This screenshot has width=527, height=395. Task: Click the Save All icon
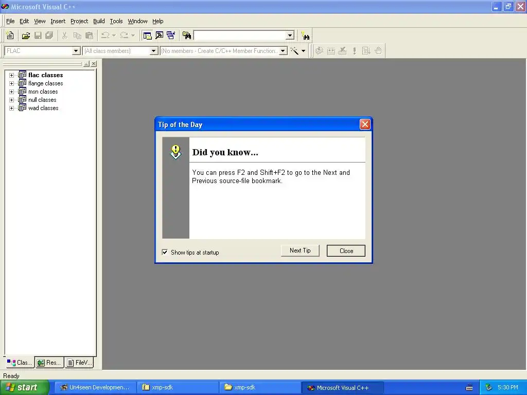coord(49,35)
